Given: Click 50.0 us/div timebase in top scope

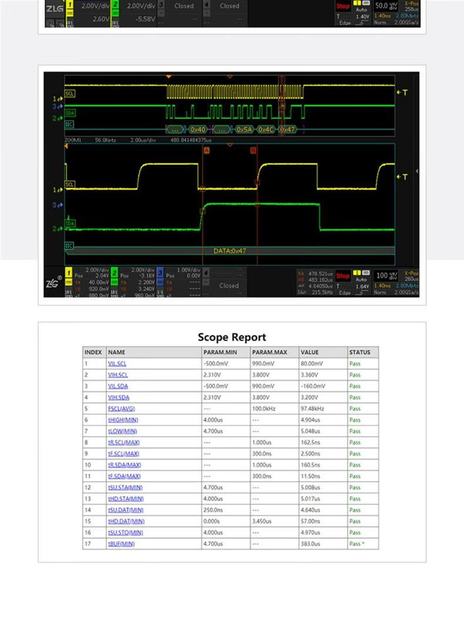Looking at the screenshot, I should click(386, 5).
